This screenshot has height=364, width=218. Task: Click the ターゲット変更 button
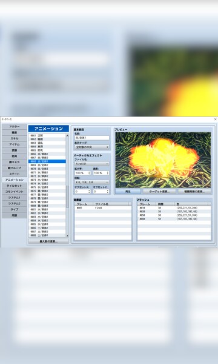(159, 192)
